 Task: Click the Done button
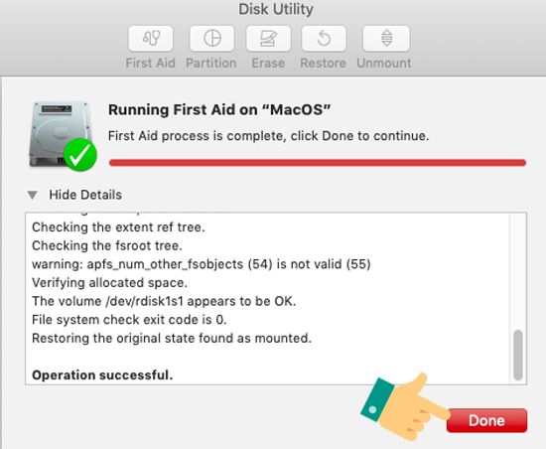click(486, 420)
